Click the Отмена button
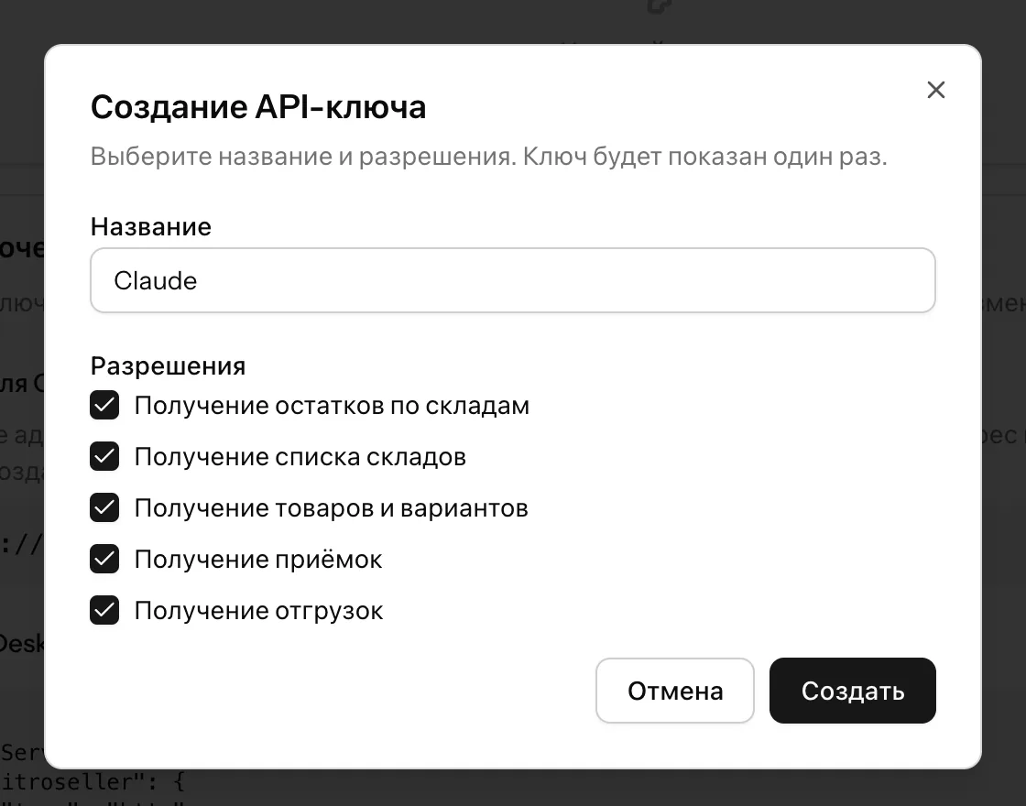Screen dimensions: 1026x806 pos(674,691)
